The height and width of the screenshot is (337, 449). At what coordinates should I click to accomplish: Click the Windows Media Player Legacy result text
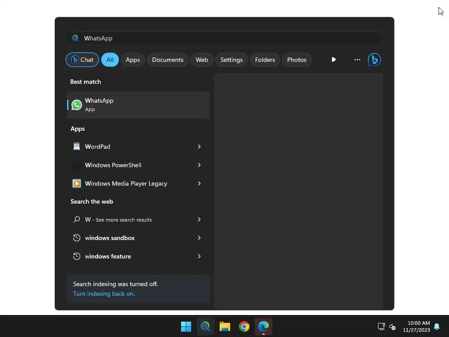click(126, 183)
